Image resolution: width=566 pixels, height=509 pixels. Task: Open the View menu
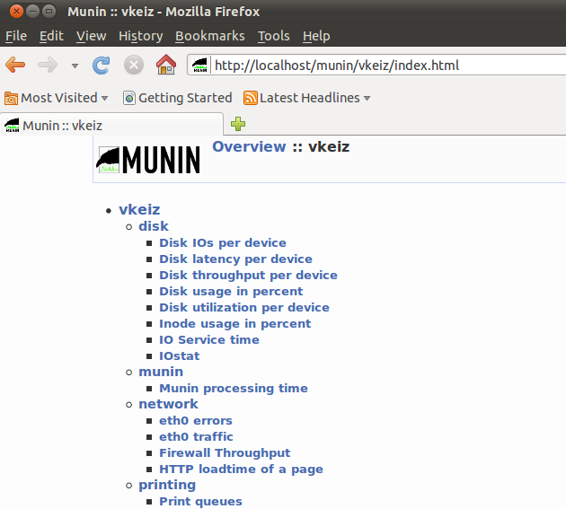[x=92, y=36]
